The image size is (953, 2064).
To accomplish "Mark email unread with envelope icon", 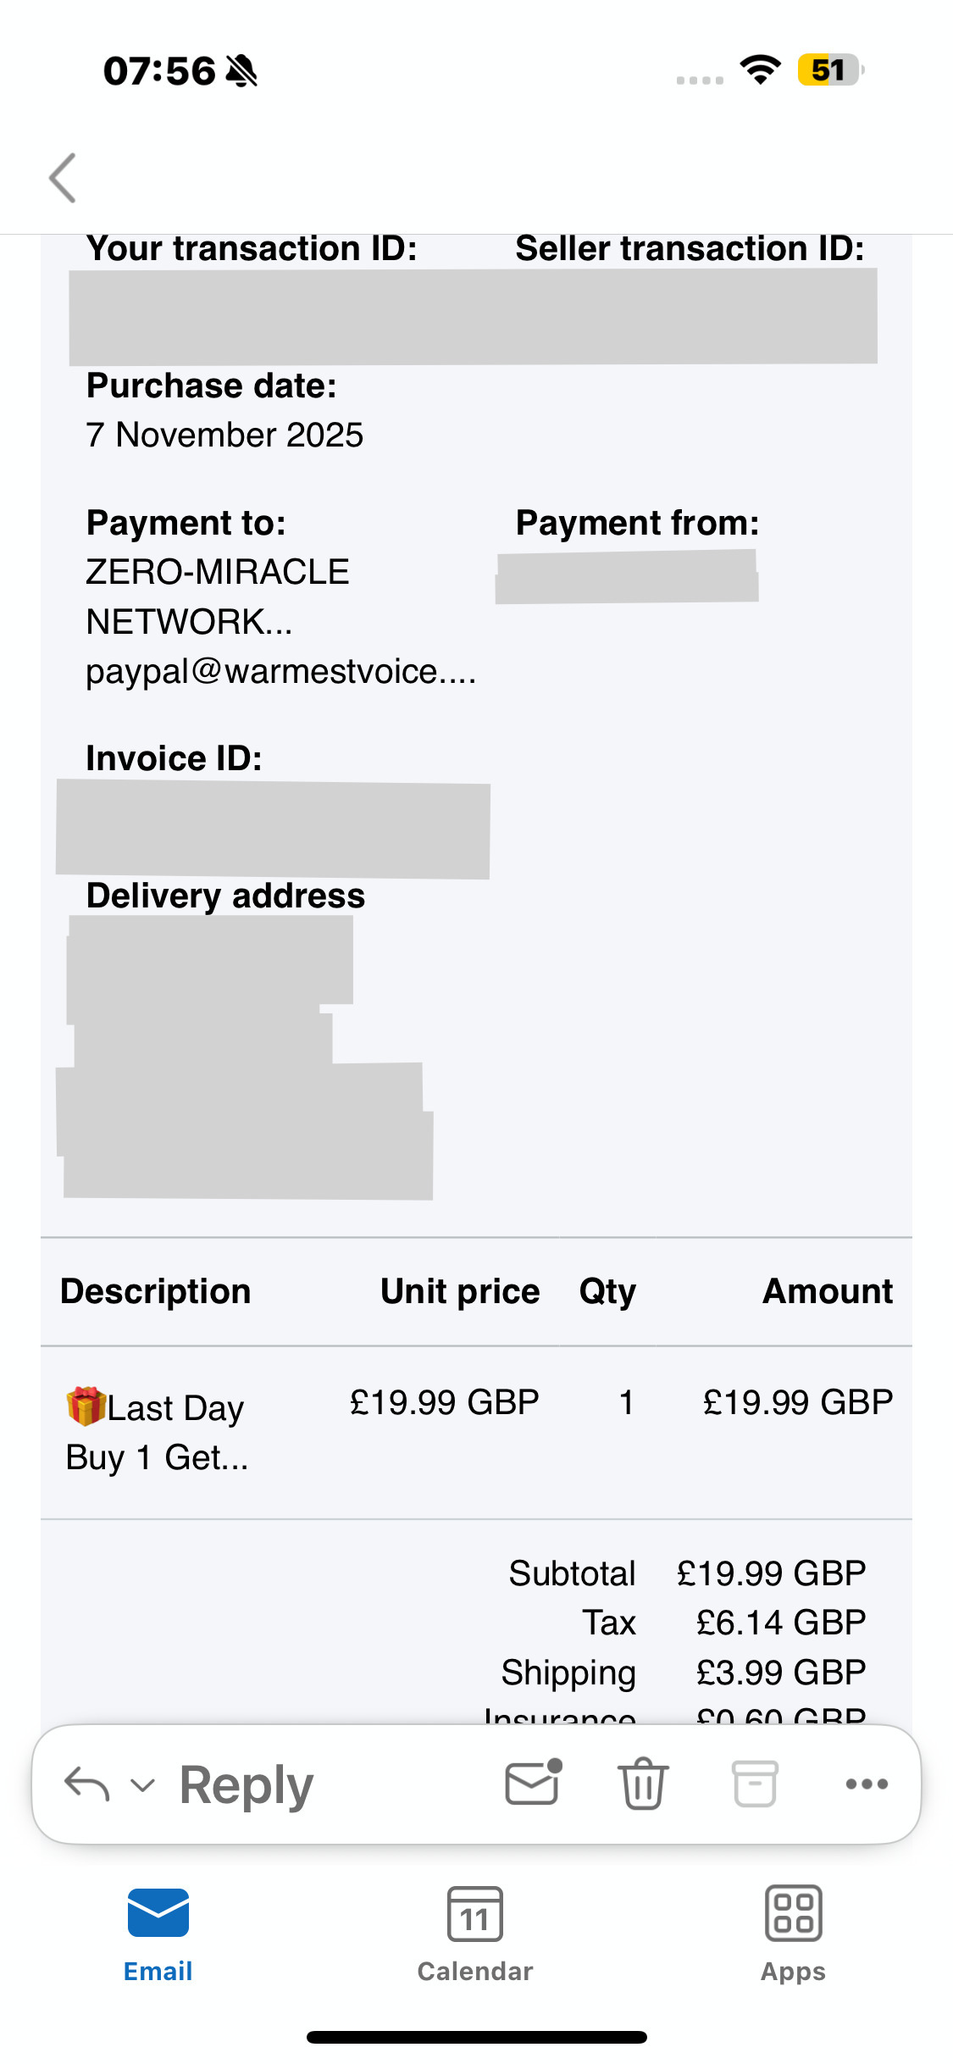I will [533, 1783].
